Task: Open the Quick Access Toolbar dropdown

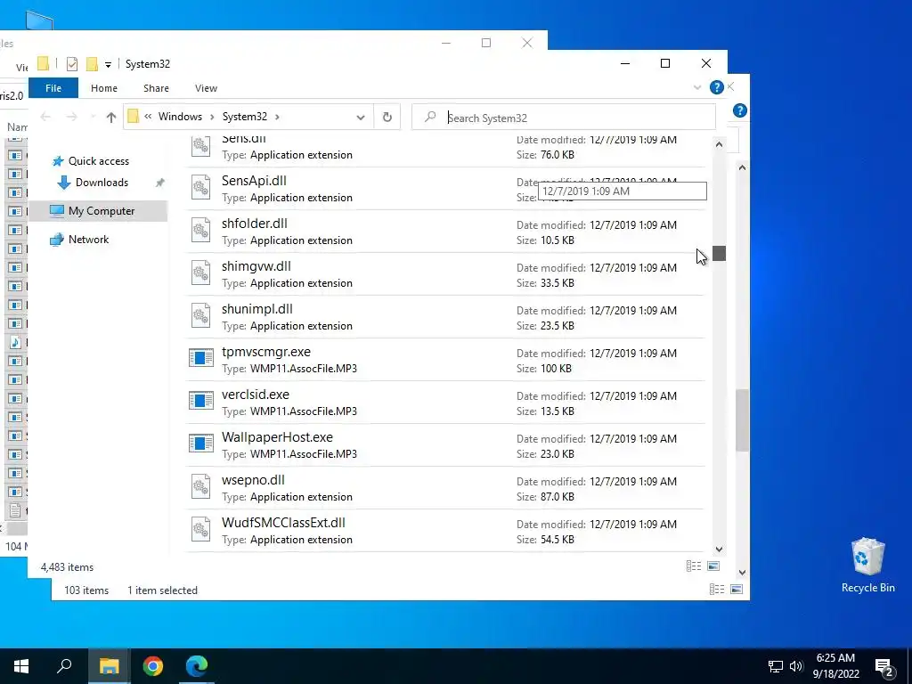Action: pos(108,64)
